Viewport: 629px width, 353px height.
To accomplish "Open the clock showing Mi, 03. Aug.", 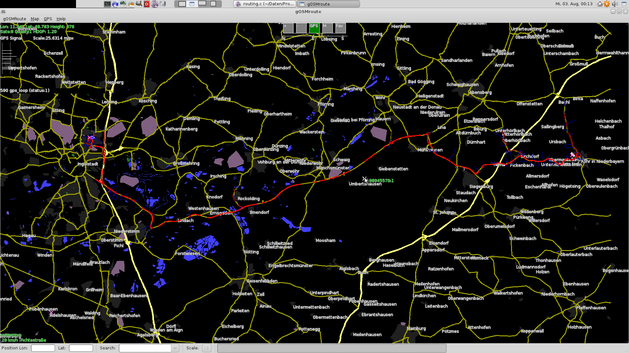I will [574, 4].
